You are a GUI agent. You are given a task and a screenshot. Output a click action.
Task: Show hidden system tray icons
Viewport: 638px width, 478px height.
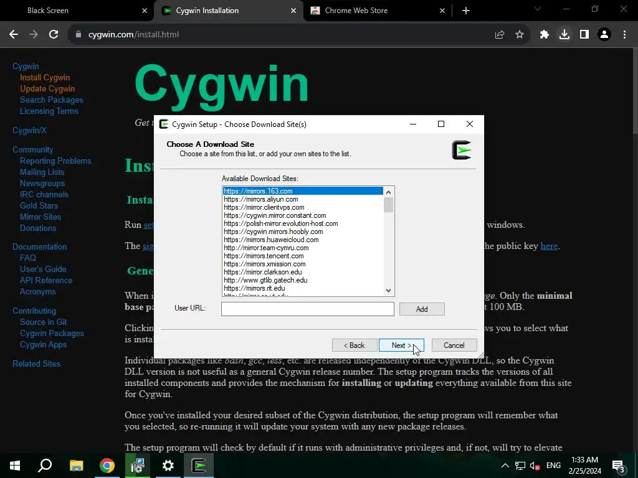505,466
